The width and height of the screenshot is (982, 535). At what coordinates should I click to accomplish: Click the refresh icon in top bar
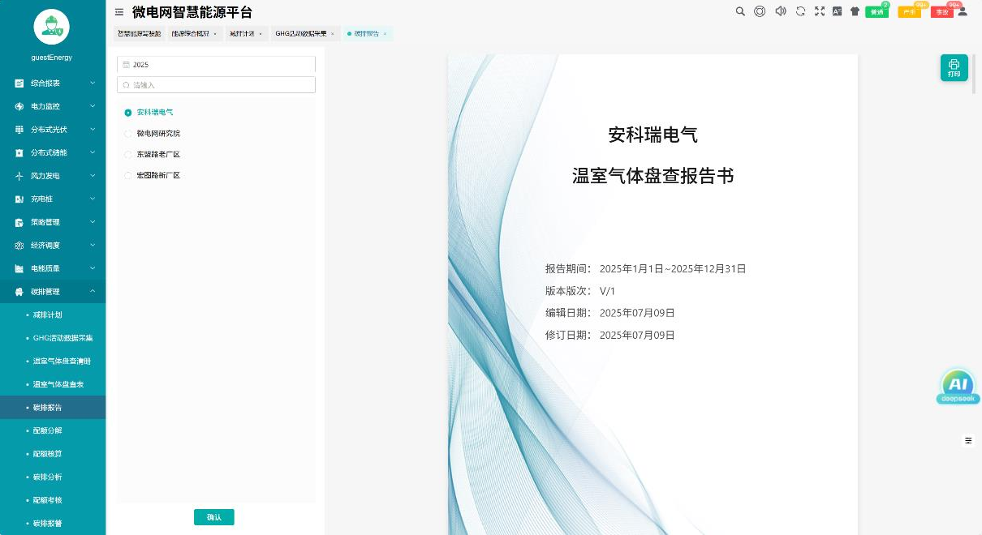coord(800,11)
